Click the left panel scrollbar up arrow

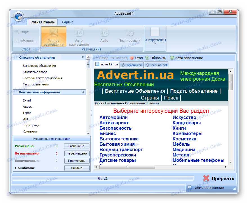click(x=88, y=57)
